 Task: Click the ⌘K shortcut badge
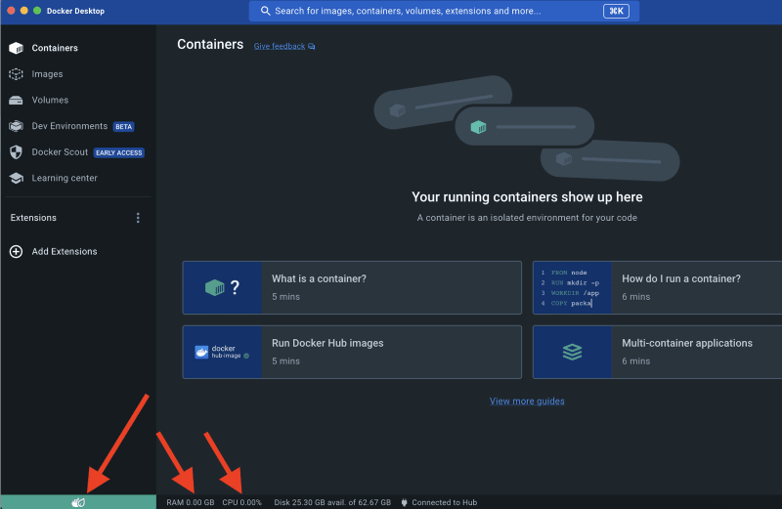(x=616, y=11)
